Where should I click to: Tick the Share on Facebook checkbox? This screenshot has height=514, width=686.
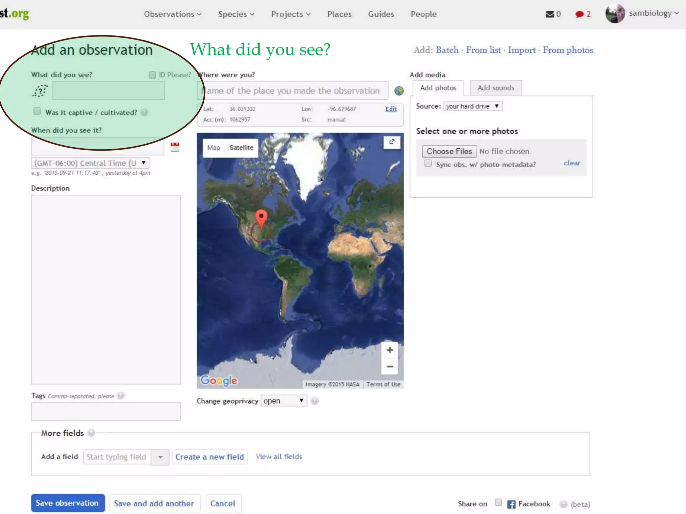point(498,502)
